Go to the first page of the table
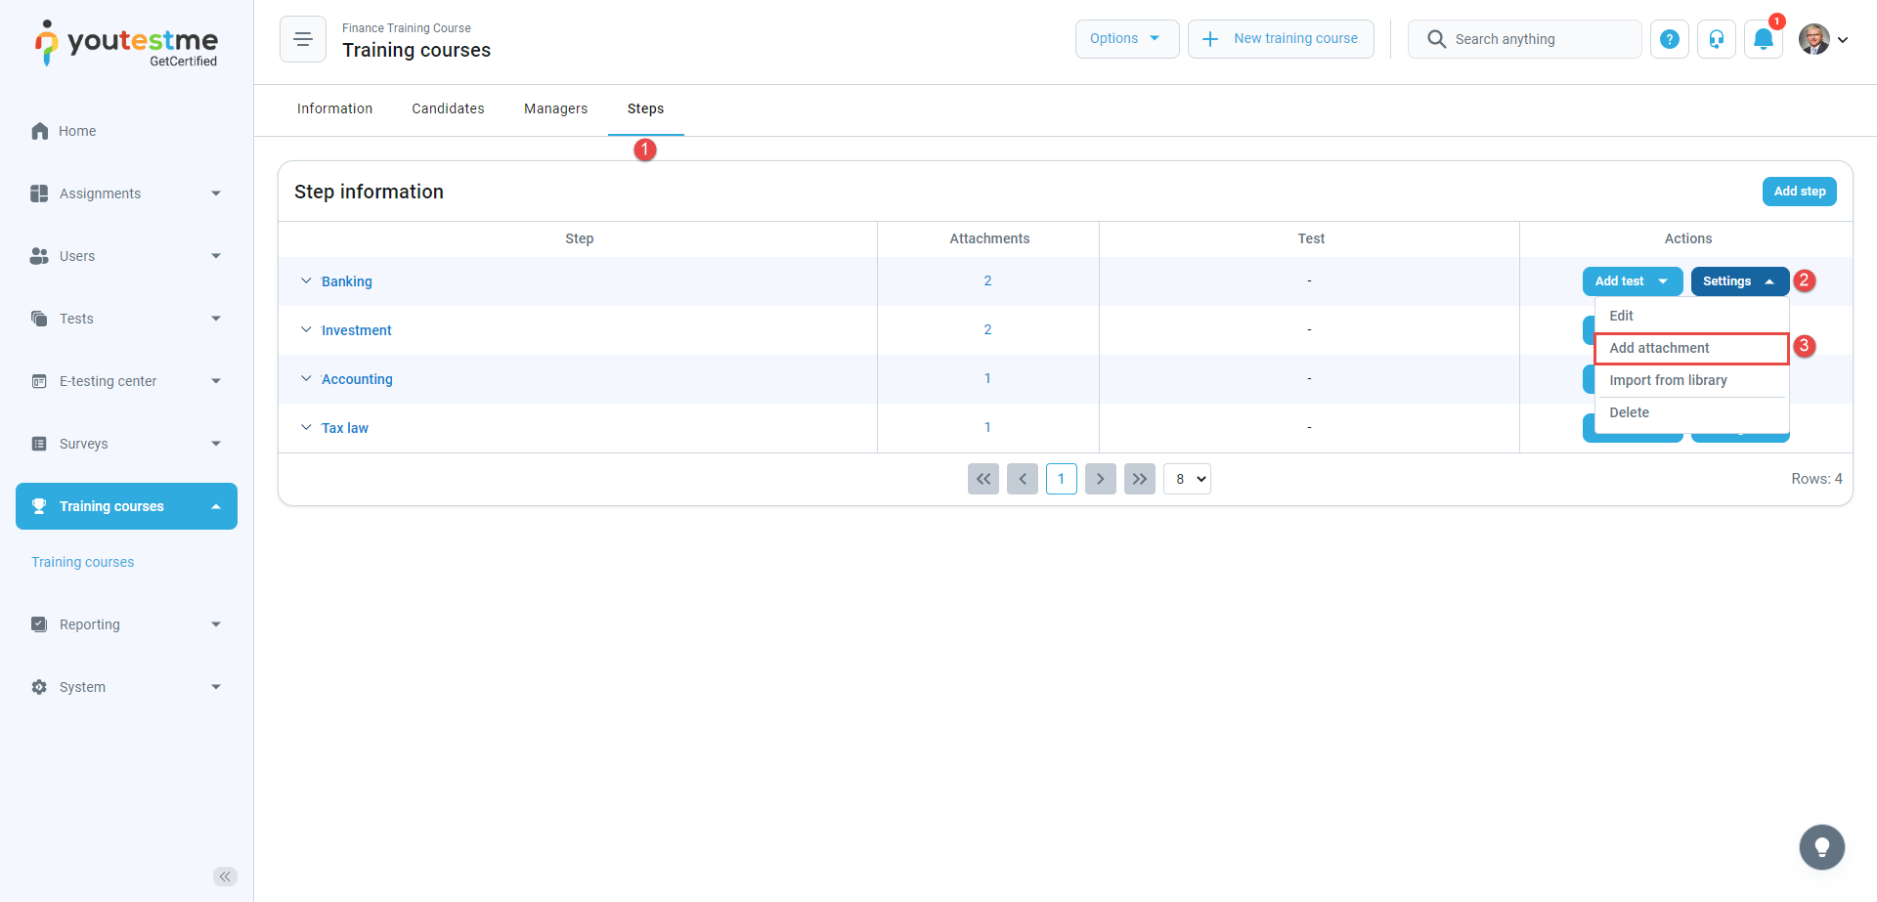This screenshot has width=1877, height=902. [x=982, y=479]
